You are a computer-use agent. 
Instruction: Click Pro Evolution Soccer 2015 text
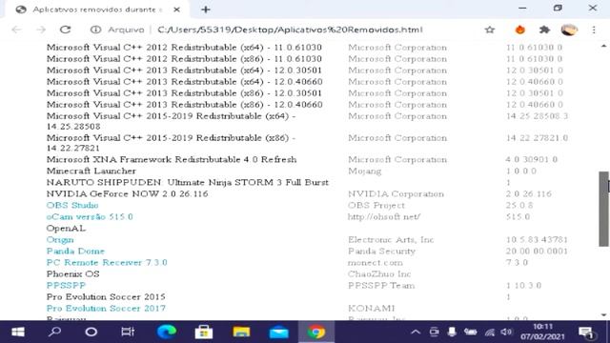pyautogui.click(x=106, y=297)
